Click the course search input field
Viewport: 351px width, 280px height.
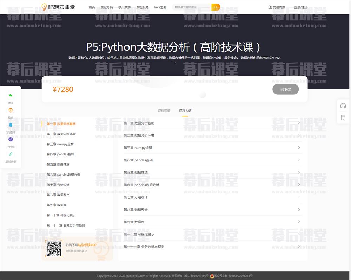[x=192, y=7]
